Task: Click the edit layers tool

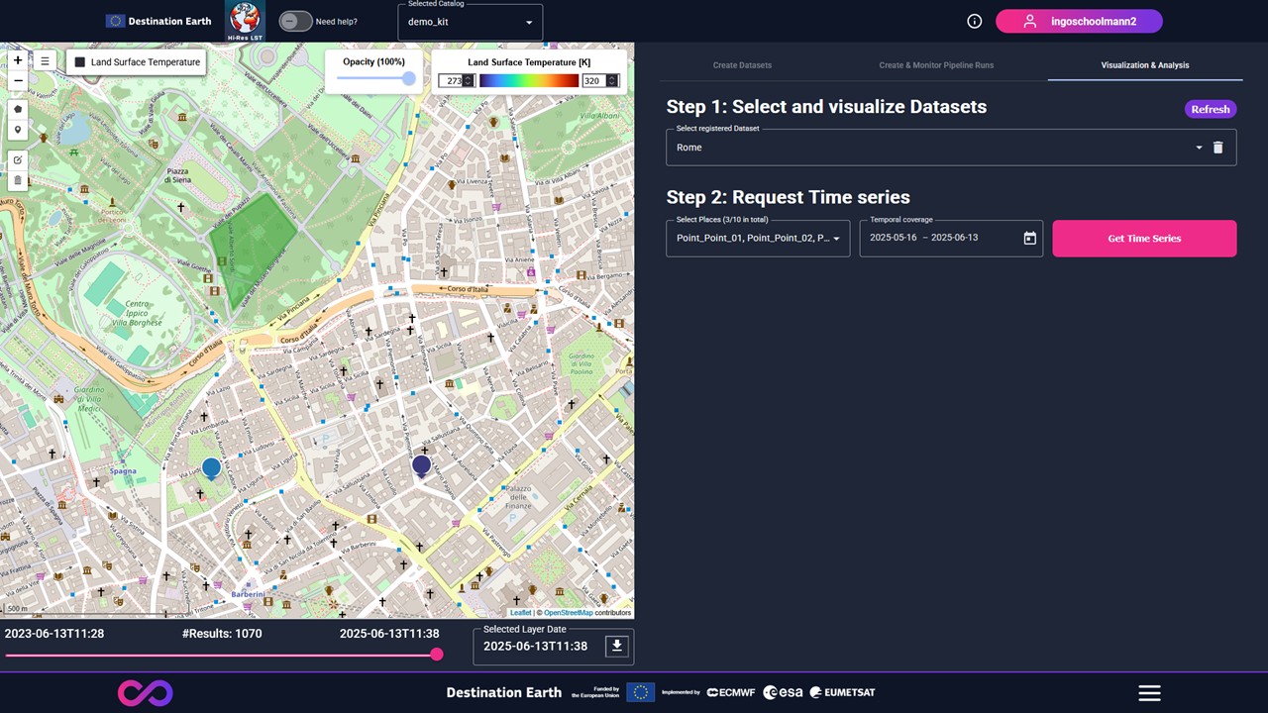Action: (x=18, y=159)
